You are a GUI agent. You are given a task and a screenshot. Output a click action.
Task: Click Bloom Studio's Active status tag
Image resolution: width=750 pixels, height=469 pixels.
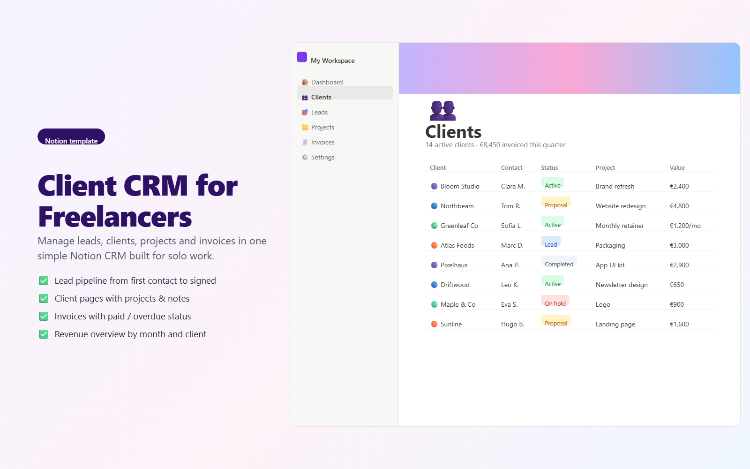[x=553, y=183]
